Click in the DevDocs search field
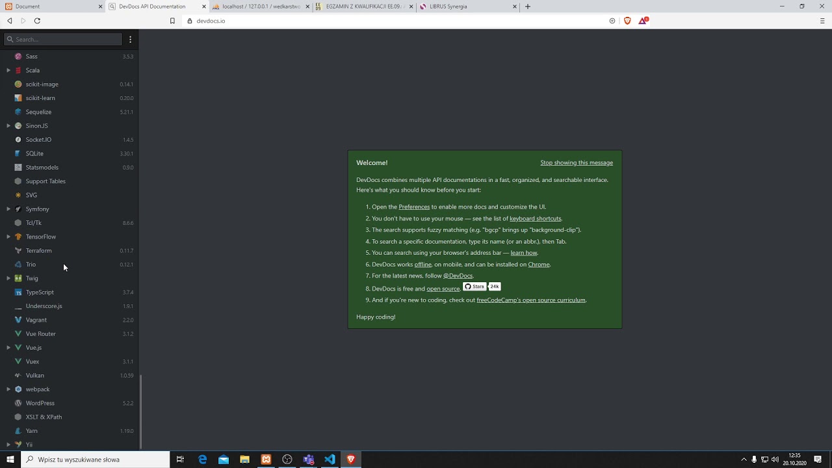 click(63, 39)
